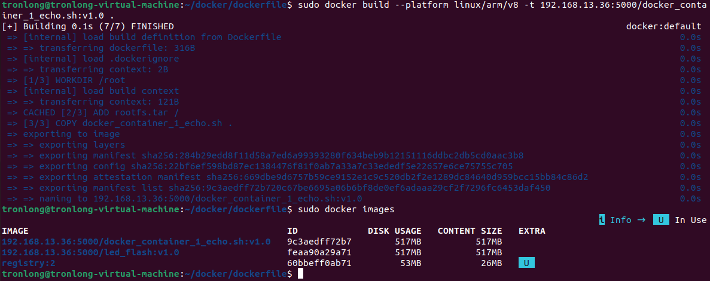The width and height of the screenshot is (710, 281).
Task: Click the IMAGE column header
Action: click(15, 231)
